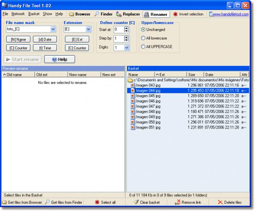The width and height of the screenshot is (255, 211).
Task: Click the Handy File Tool title bar icon
Action: click(x=4, y=5)
